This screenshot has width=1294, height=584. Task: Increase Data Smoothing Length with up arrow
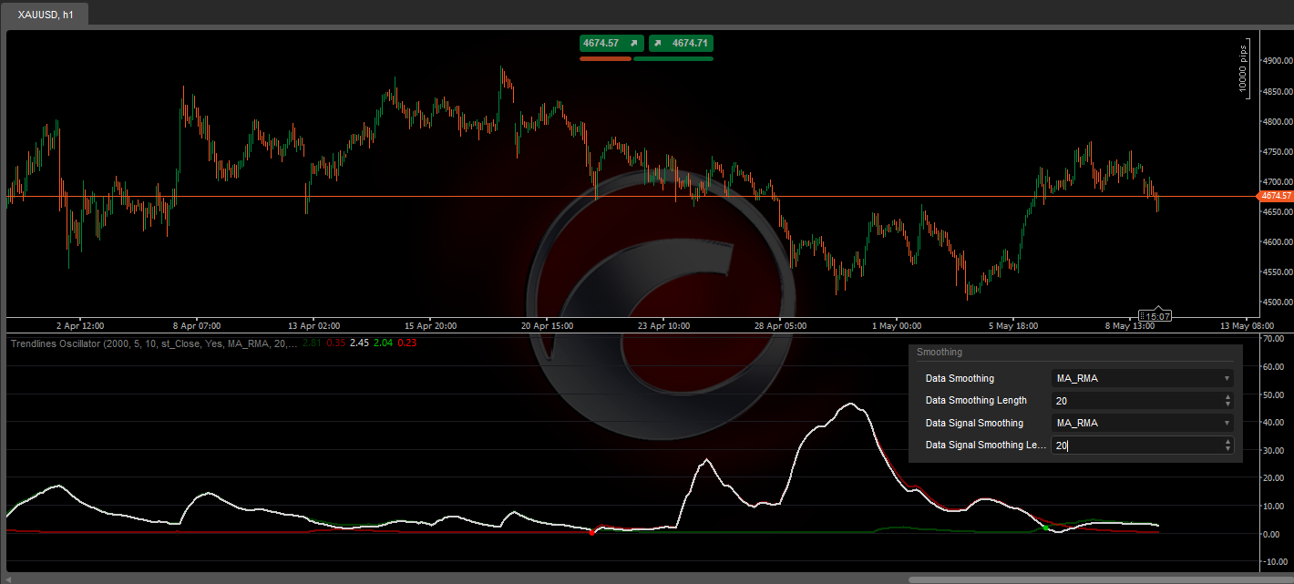coord(1227,396)
